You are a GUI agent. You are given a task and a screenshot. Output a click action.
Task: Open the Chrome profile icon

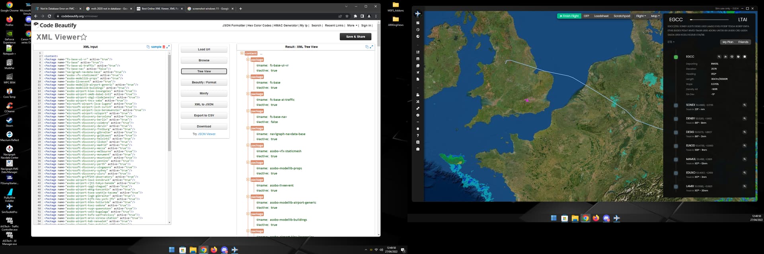[x=369, y=16]
